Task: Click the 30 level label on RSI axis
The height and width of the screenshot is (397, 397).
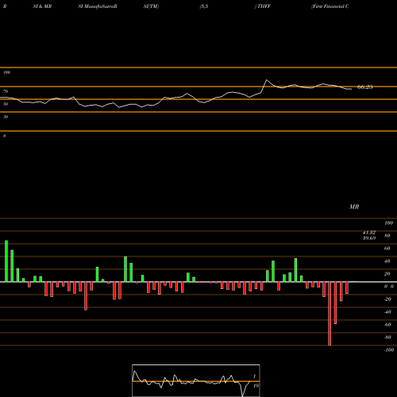Action: pos(6,117)
